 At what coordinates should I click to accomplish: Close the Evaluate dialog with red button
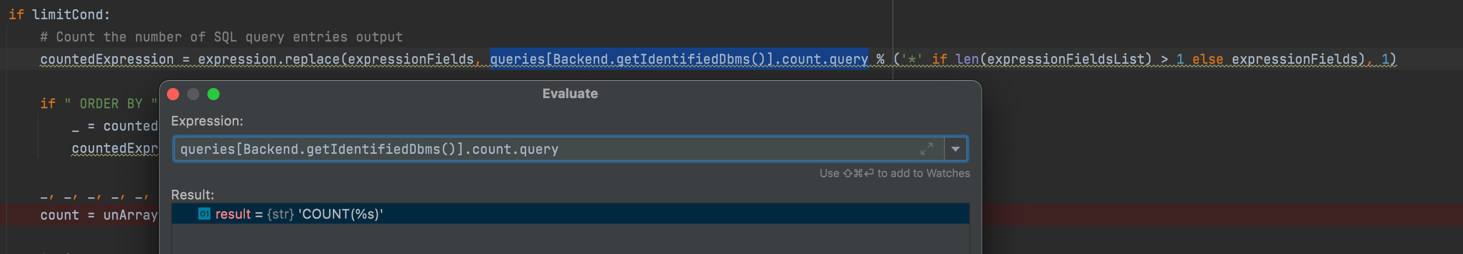[173, 94]
